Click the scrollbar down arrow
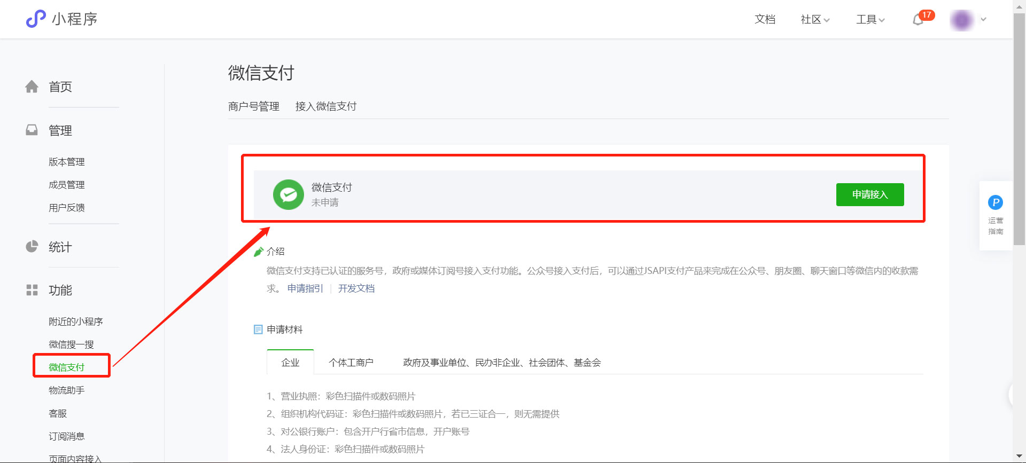1026x463 pixels. coord(1020,457)
